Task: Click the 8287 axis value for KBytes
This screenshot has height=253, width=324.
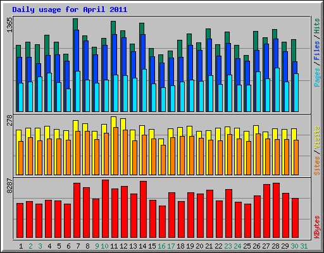Action: pos(9,186)
